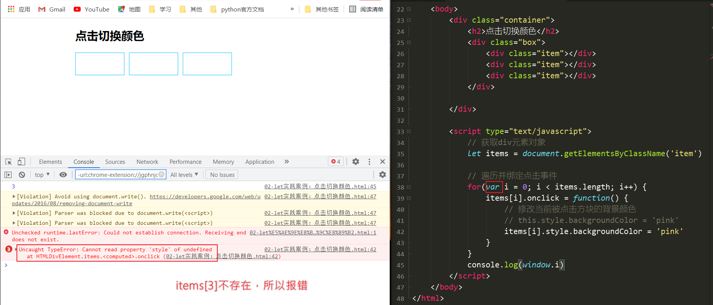Click the var keyword in the for loop

493,187
